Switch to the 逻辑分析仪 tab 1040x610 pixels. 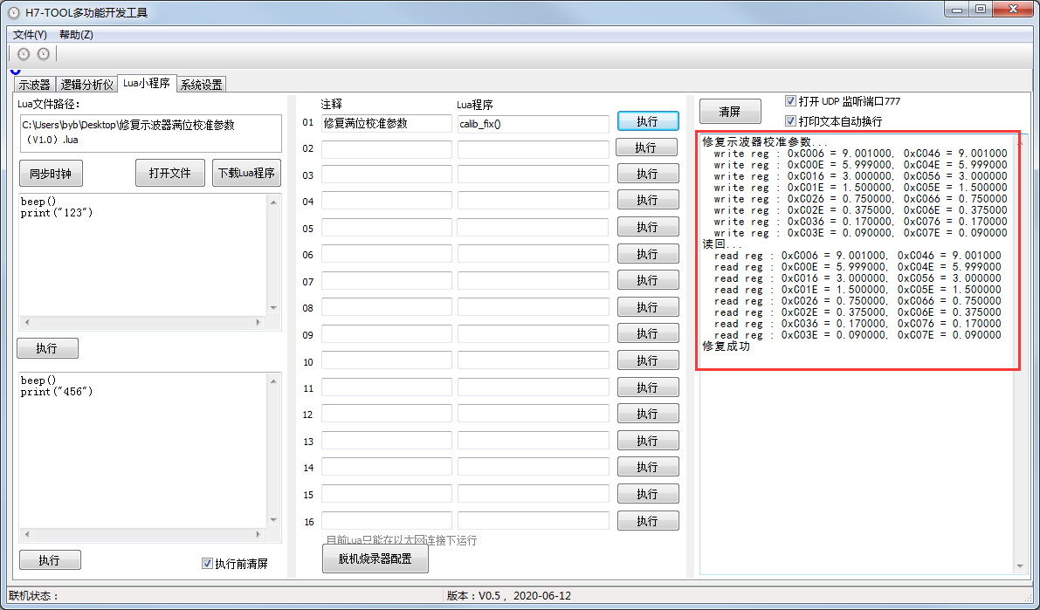[x=87, y=85]
